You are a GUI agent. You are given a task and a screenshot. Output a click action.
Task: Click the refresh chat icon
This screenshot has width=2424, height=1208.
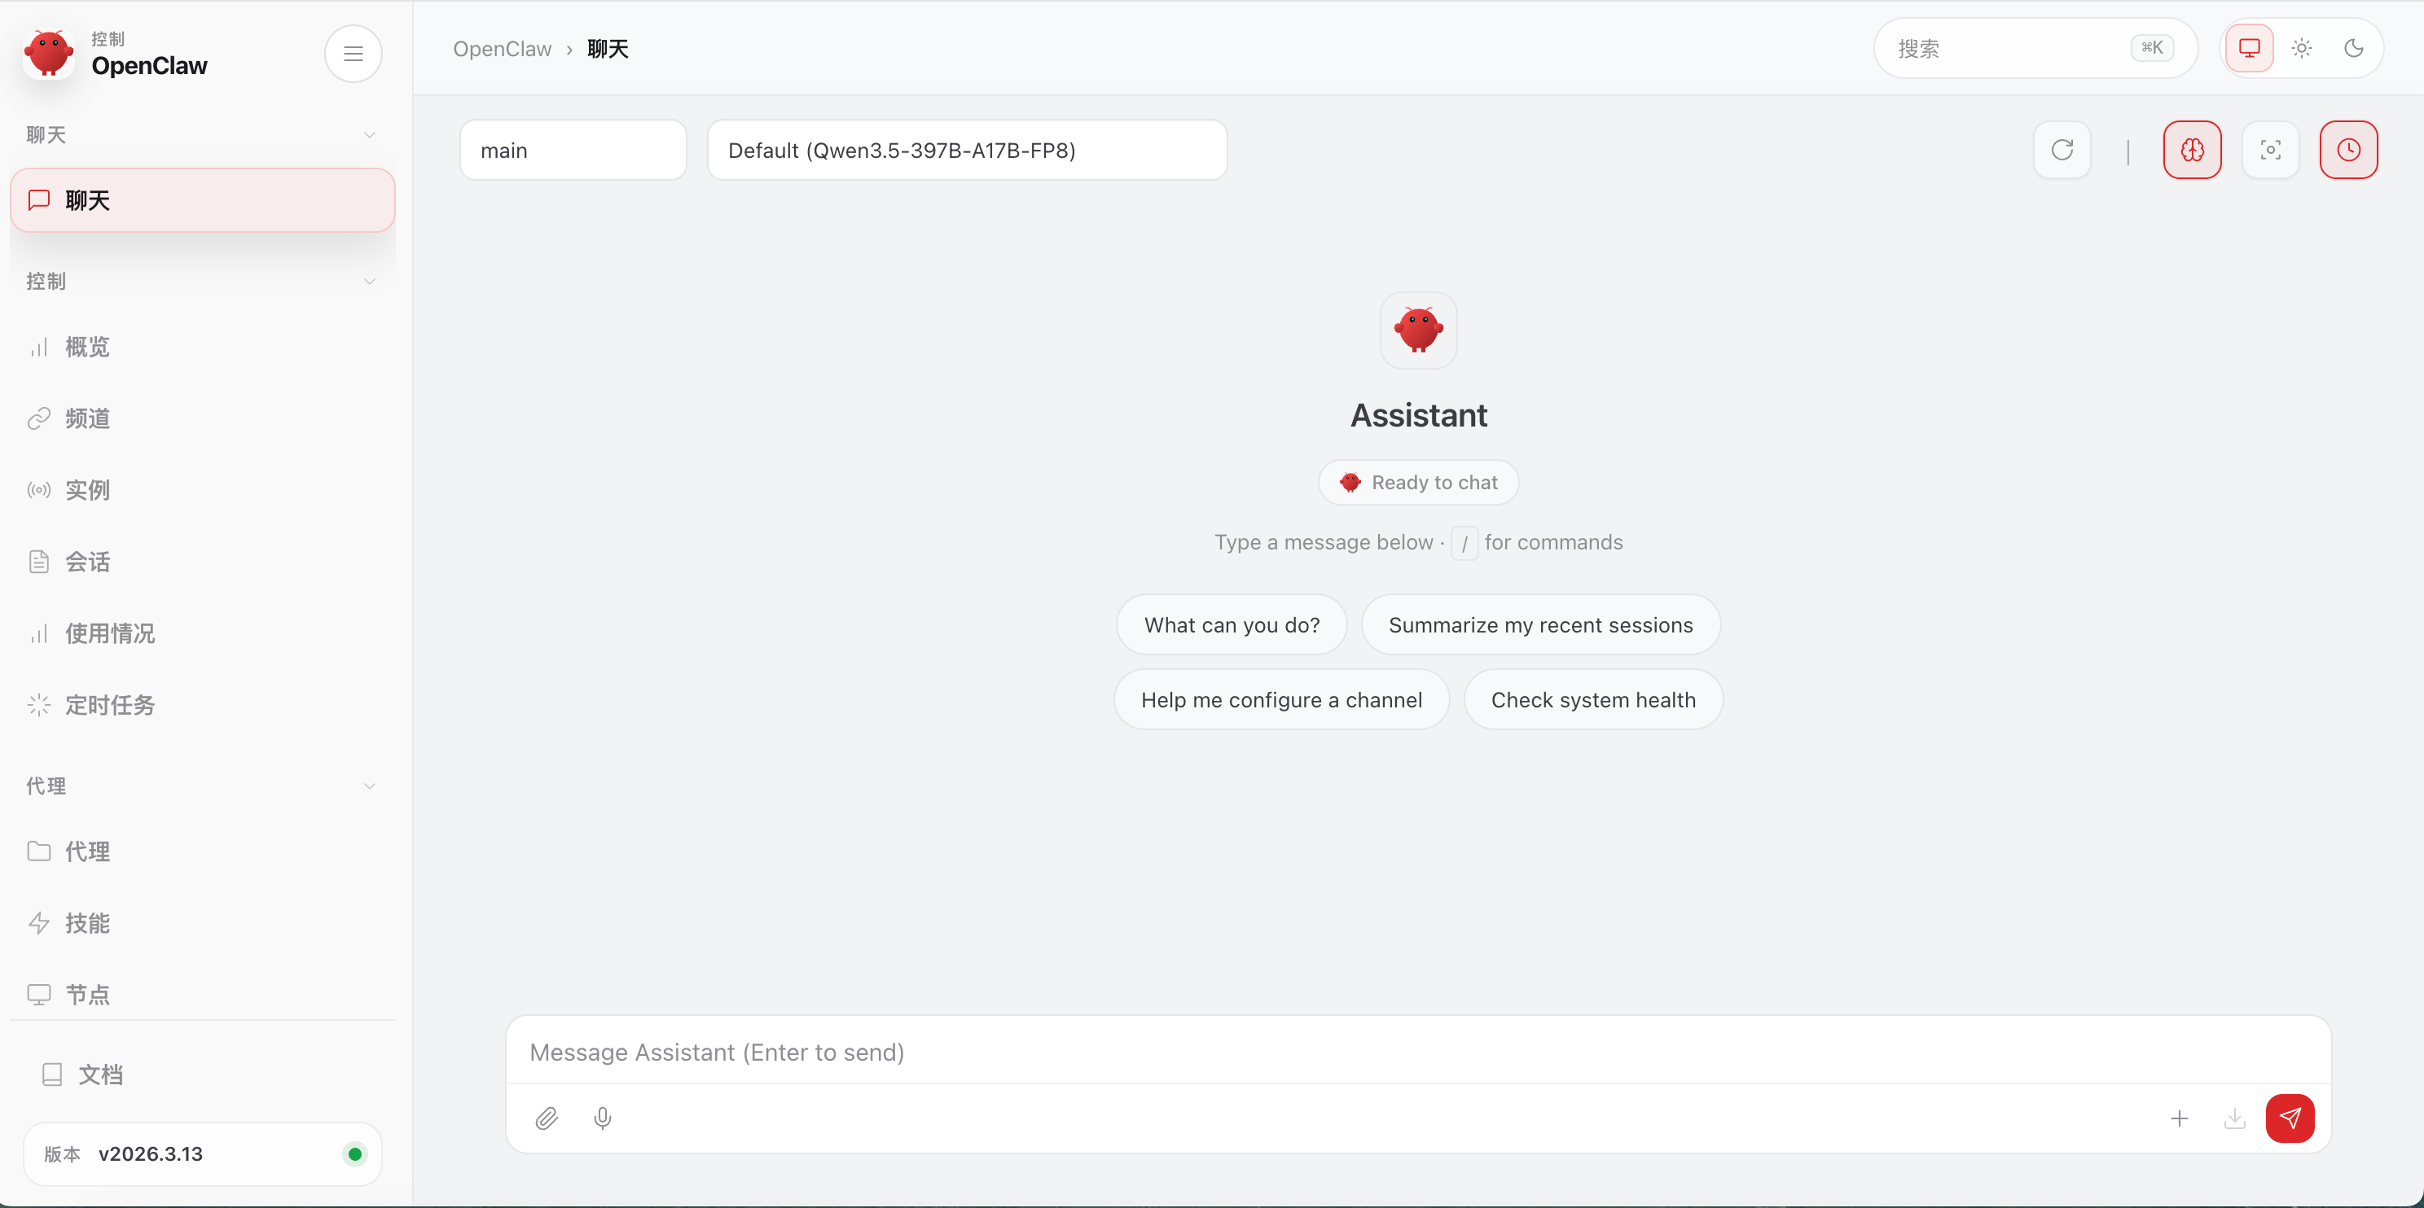2062,150
